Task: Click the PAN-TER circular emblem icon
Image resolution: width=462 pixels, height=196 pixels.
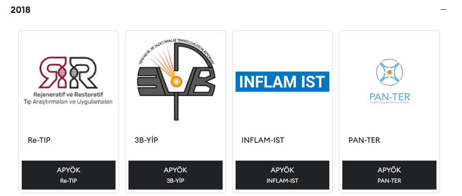Action: pyautogui.click(x=389, y=72)
